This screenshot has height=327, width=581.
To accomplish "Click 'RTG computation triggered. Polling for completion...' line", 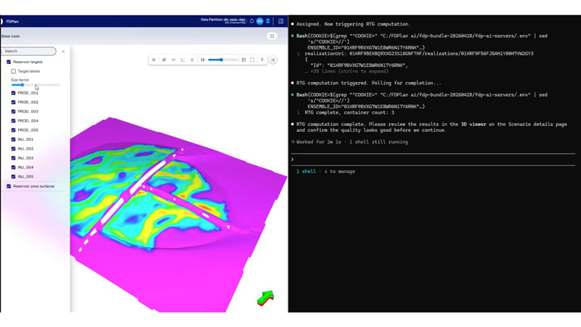I will click(369, 83).
